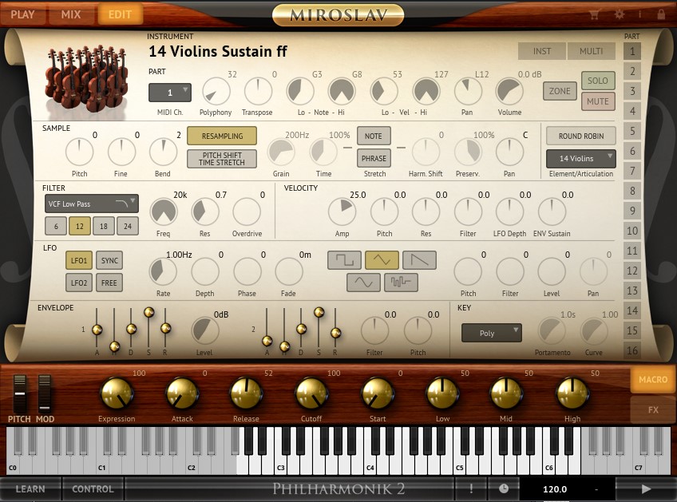Click the ZONE button
Screen dimensions: 677x502
560,91
